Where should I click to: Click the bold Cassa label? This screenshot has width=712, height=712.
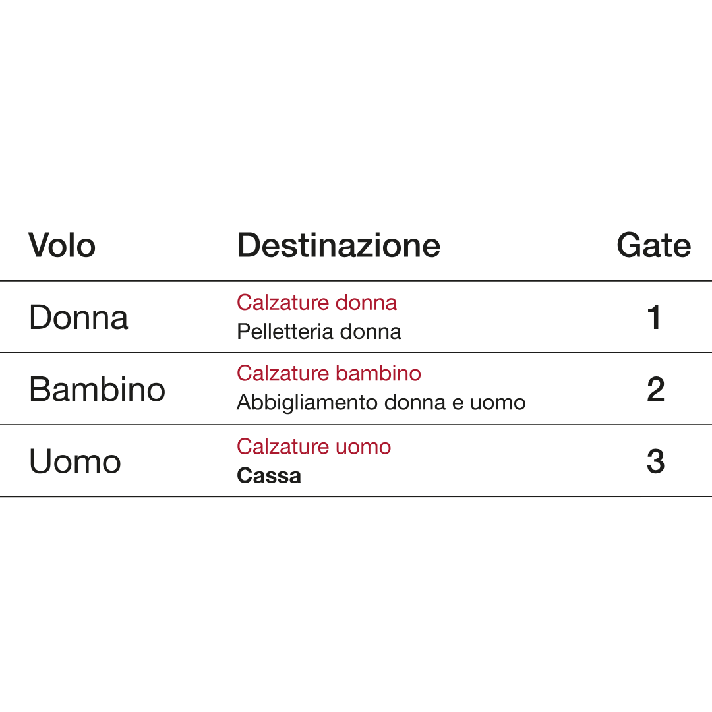click(x=269, y=475)
